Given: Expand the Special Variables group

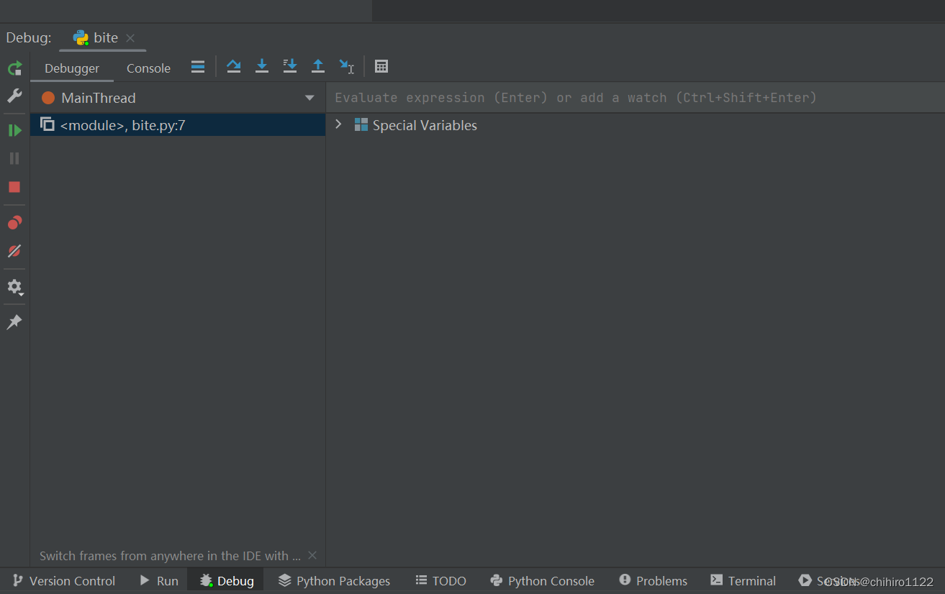Looking at the screenshot, I should 338,124.
